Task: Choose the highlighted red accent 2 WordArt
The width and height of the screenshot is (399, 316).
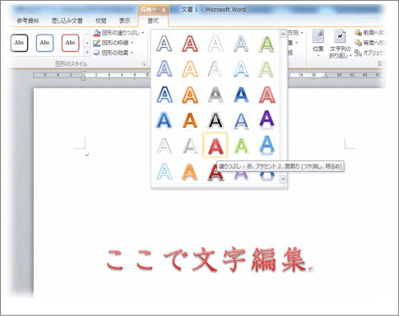Action: (x=216, y=145)
